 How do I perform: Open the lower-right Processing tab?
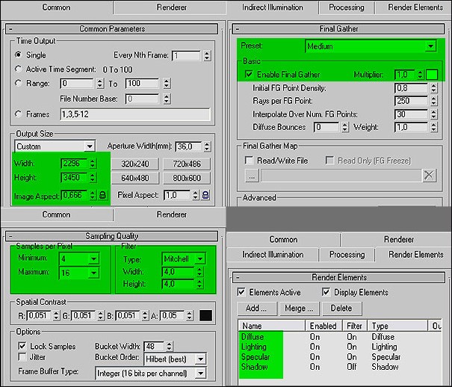347,255
